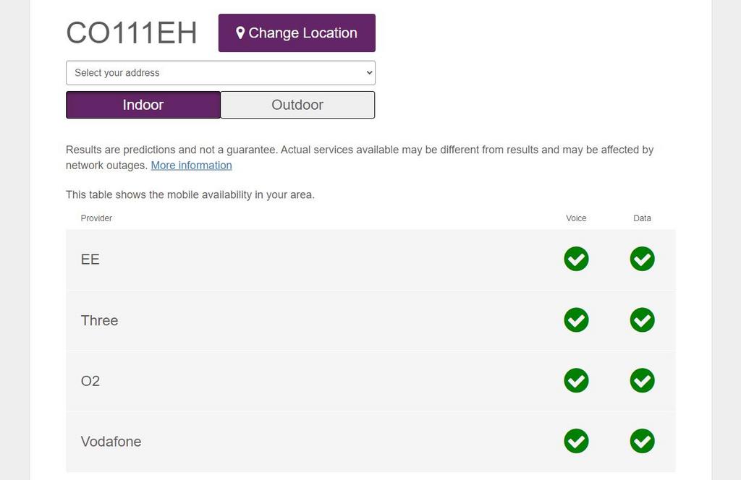
Task: Select the EE provider name
Action: [x=90, y=260]
